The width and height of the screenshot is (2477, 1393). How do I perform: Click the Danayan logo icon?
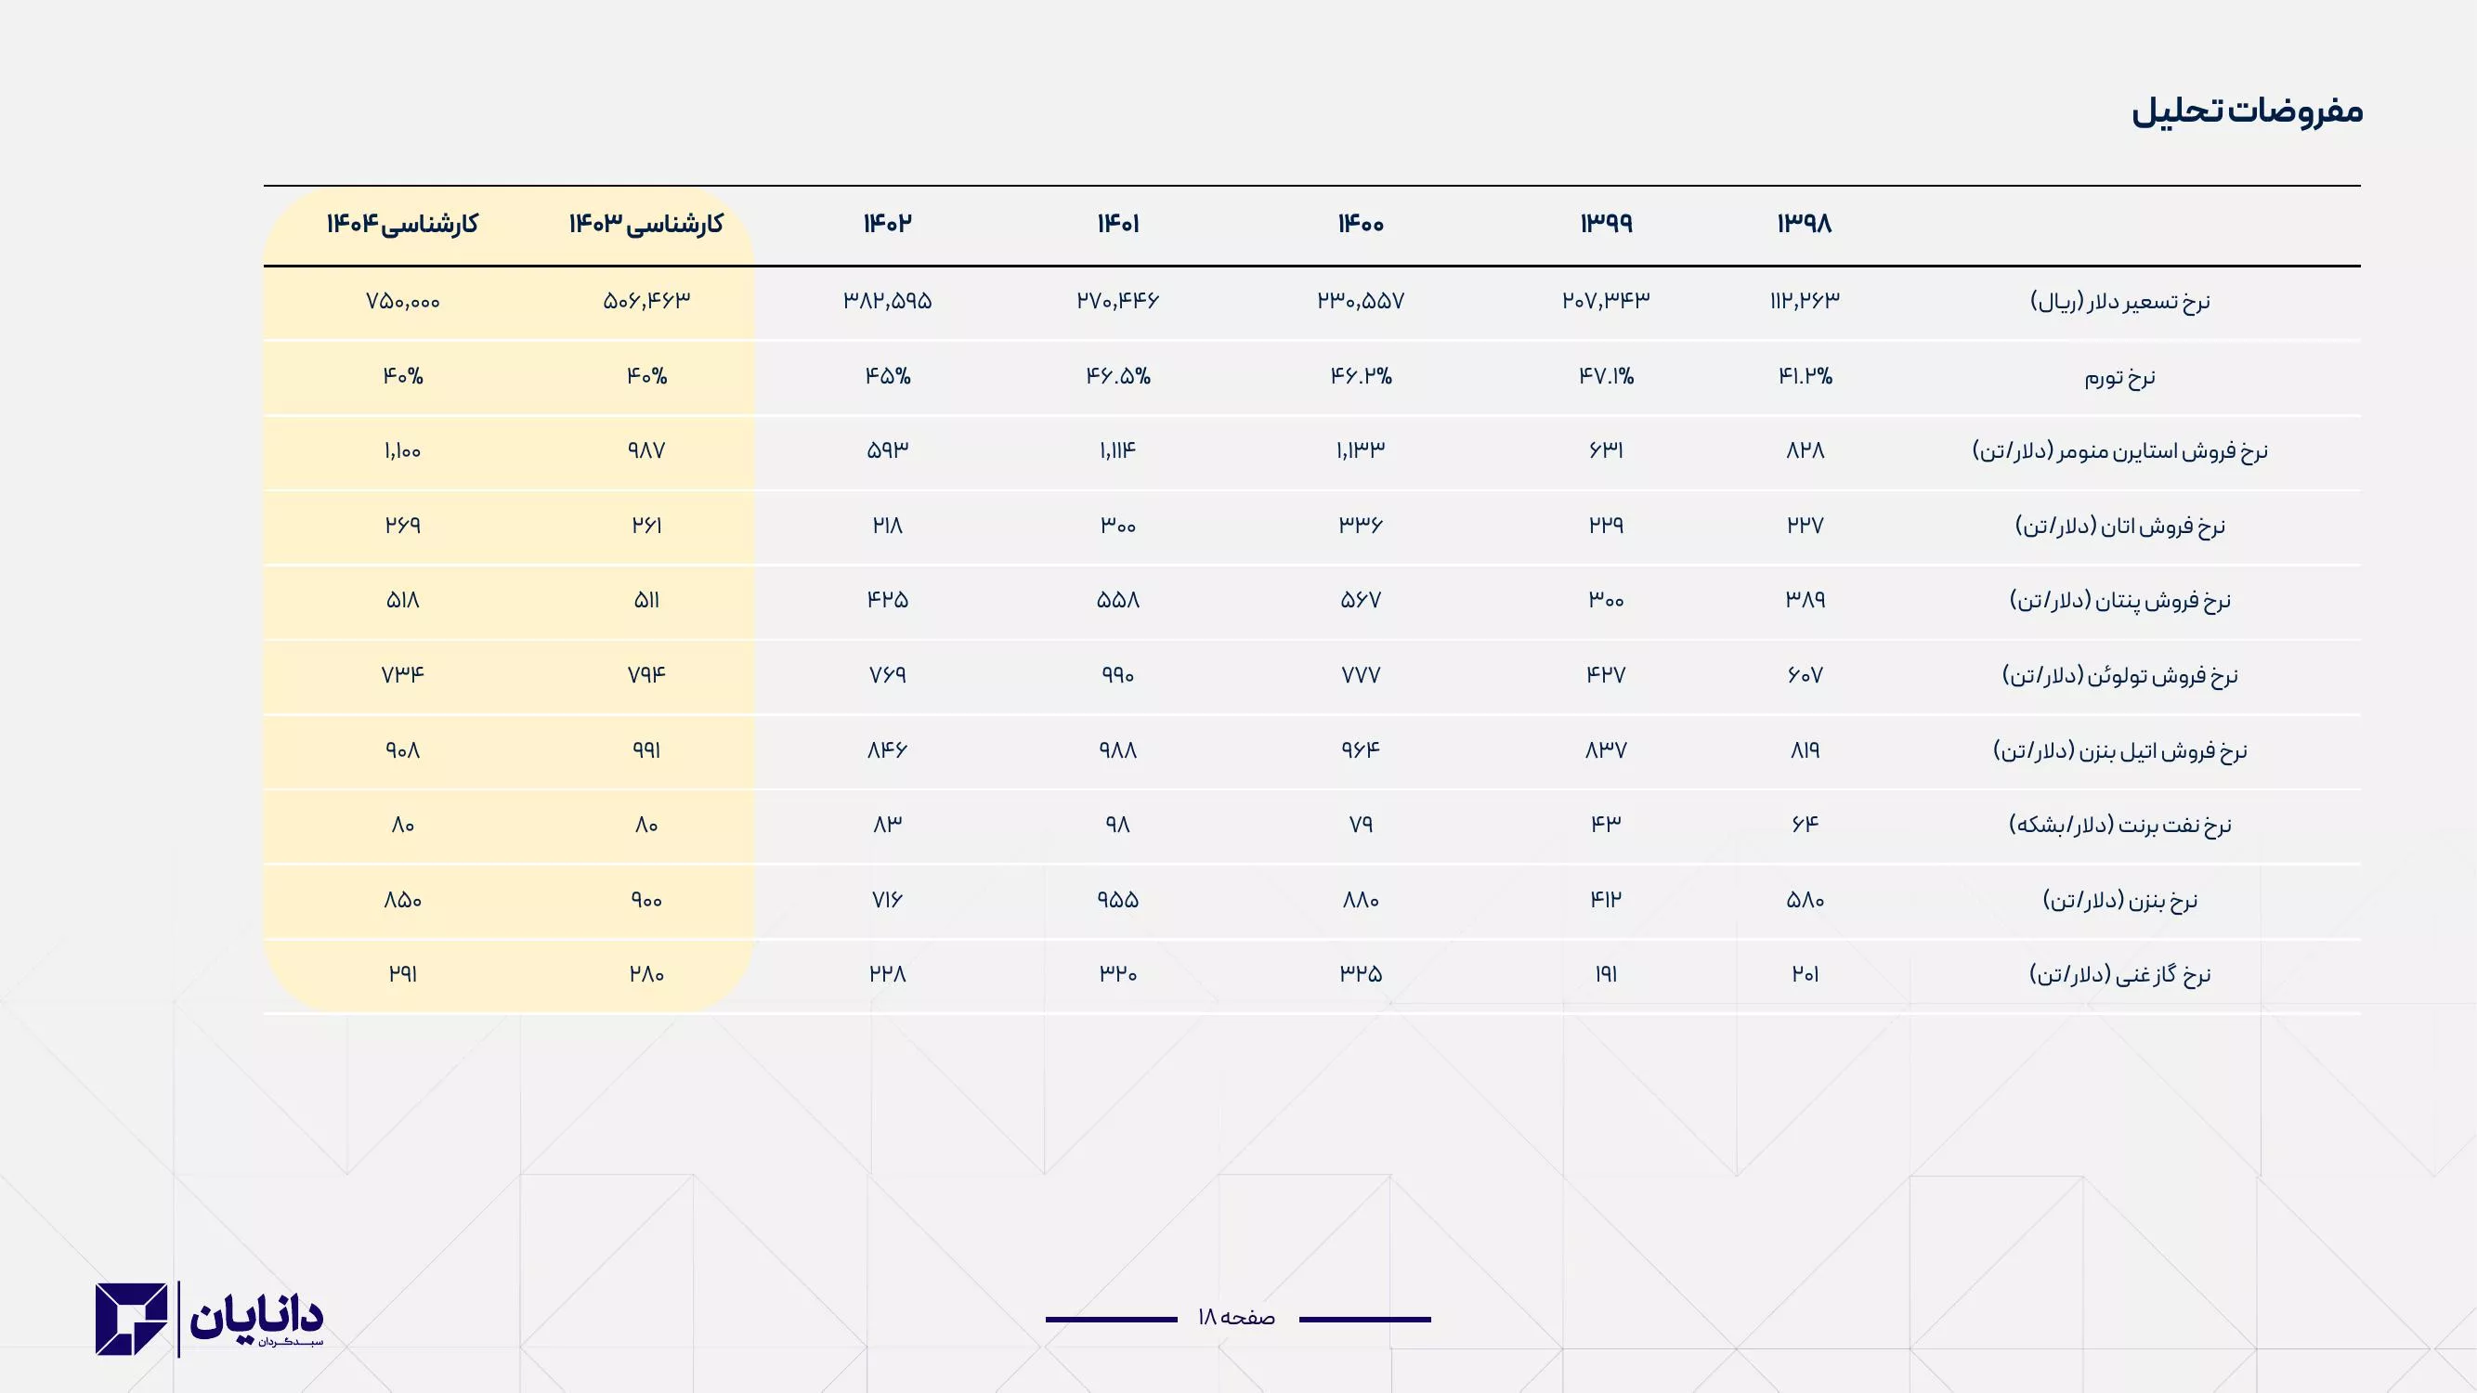131,1319
